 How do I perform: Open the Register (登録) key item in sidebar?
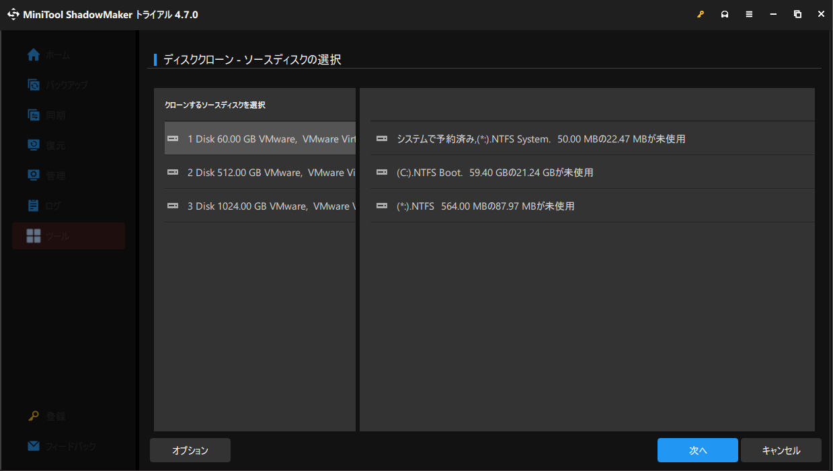47,417
